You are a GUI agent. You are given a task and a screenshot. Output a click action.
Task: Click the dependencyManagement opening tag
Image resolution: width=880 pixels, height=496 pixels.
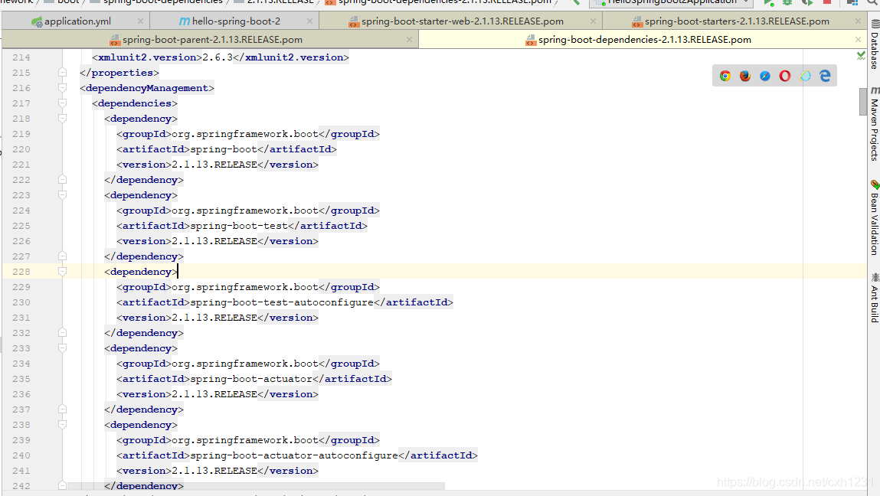point(147,88)
